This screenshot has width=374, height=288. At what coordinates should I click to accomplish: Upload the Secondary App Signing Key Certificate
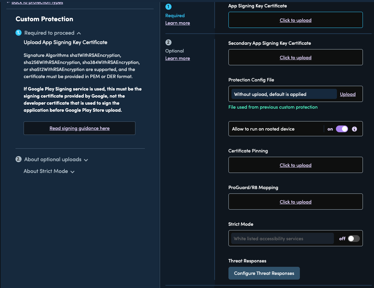[x=295, y=58]
